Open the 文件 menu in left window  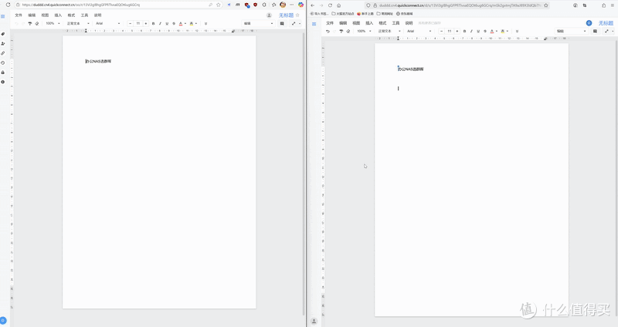point(19,15)
